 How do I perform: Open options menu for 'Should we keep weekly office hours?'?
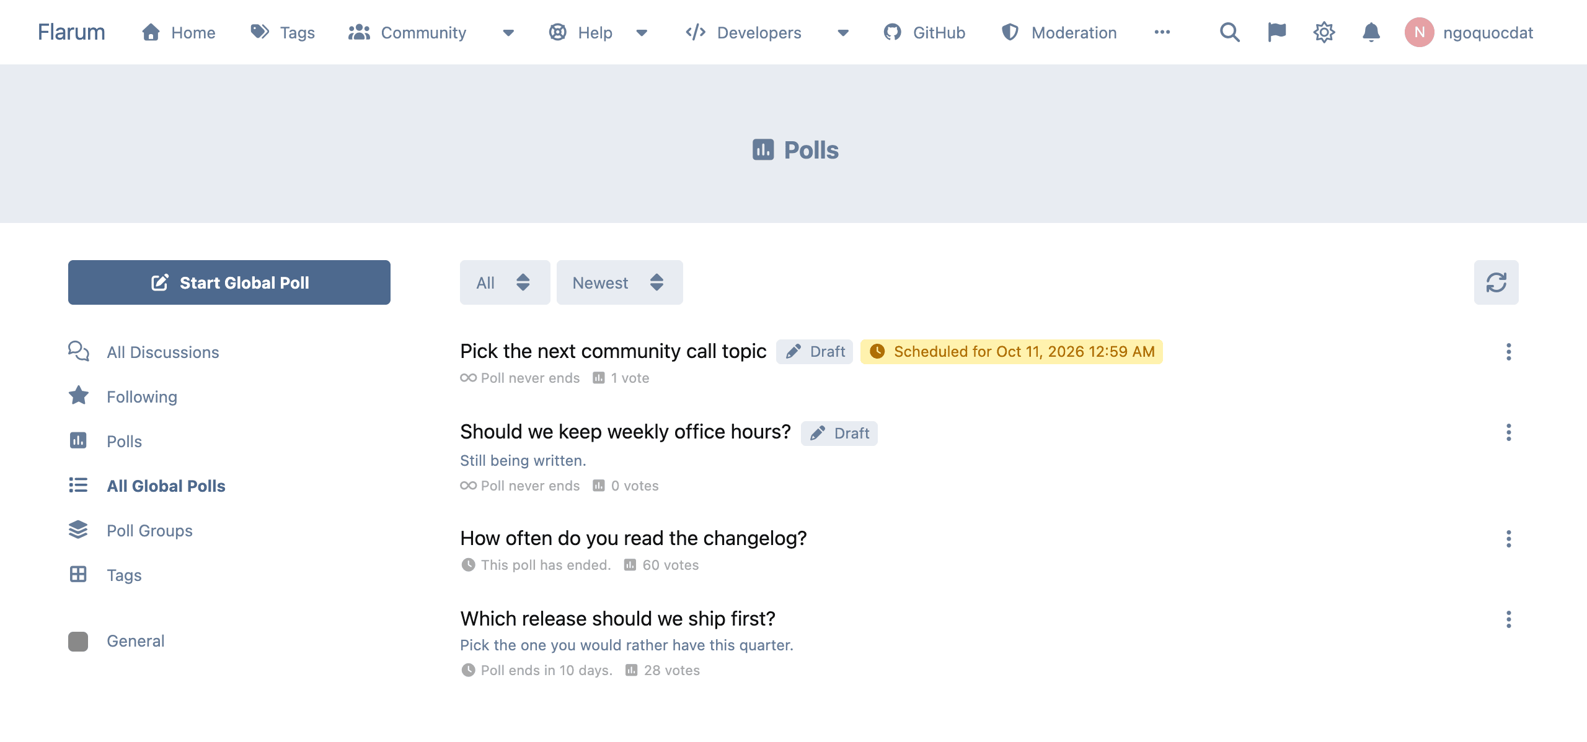[x=1508, y=432]
